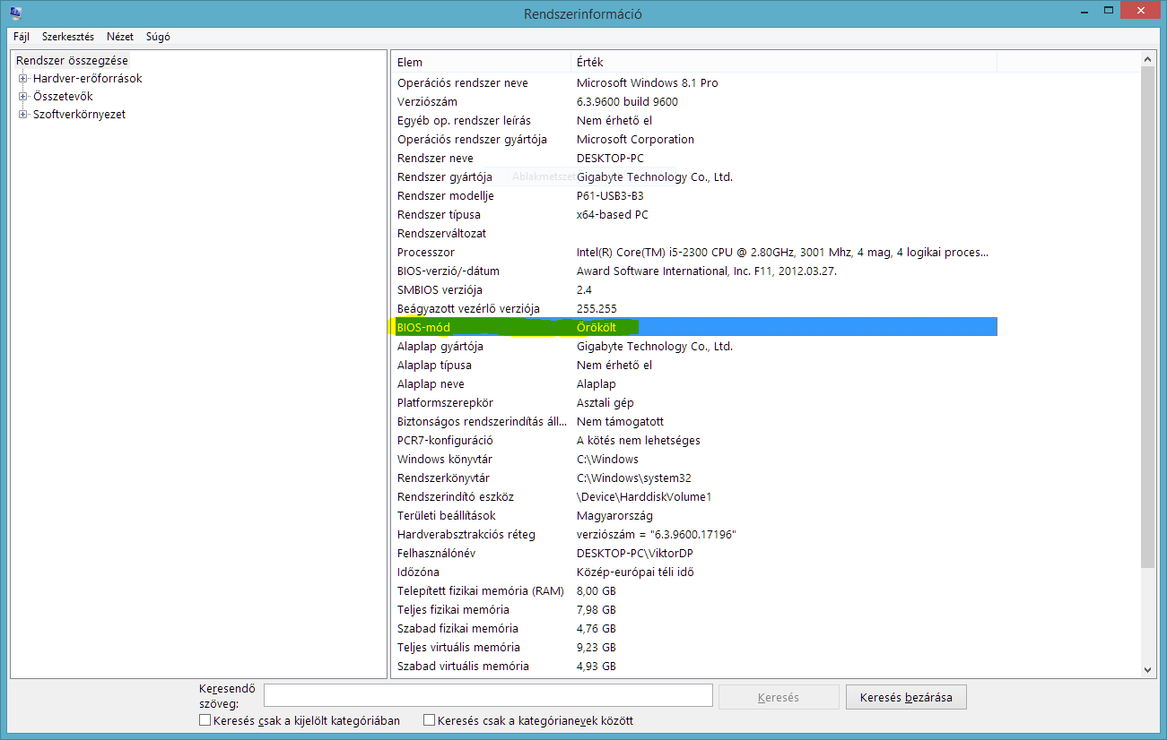Select the Szoftverkörnyezet tree item
The height and width of the screenshot is (740, 1167).
(x=79, y=115)
